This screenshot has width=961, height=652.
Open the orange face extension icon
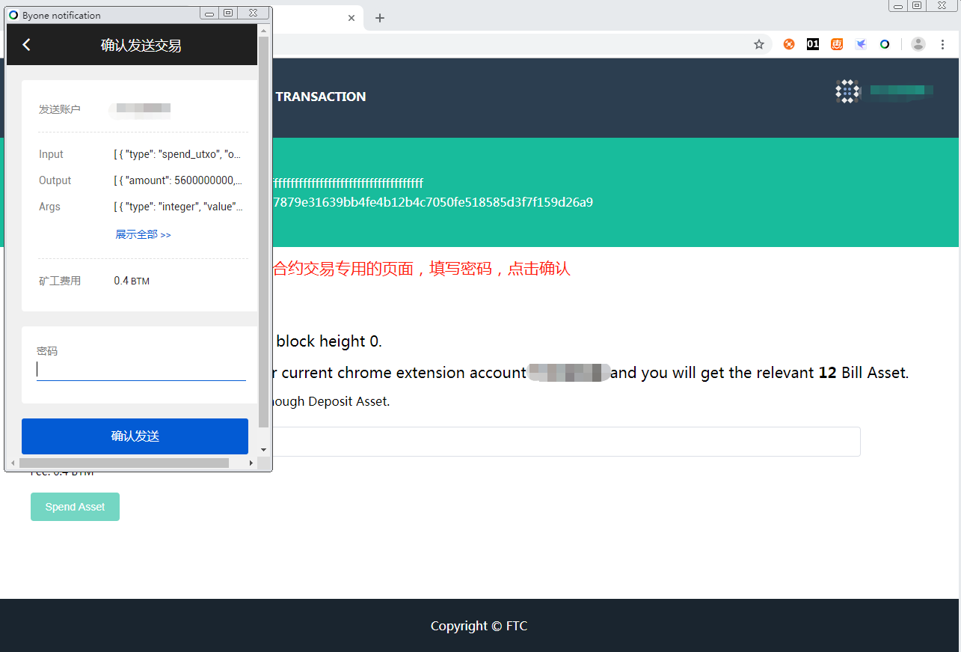(x=837, y=44)
